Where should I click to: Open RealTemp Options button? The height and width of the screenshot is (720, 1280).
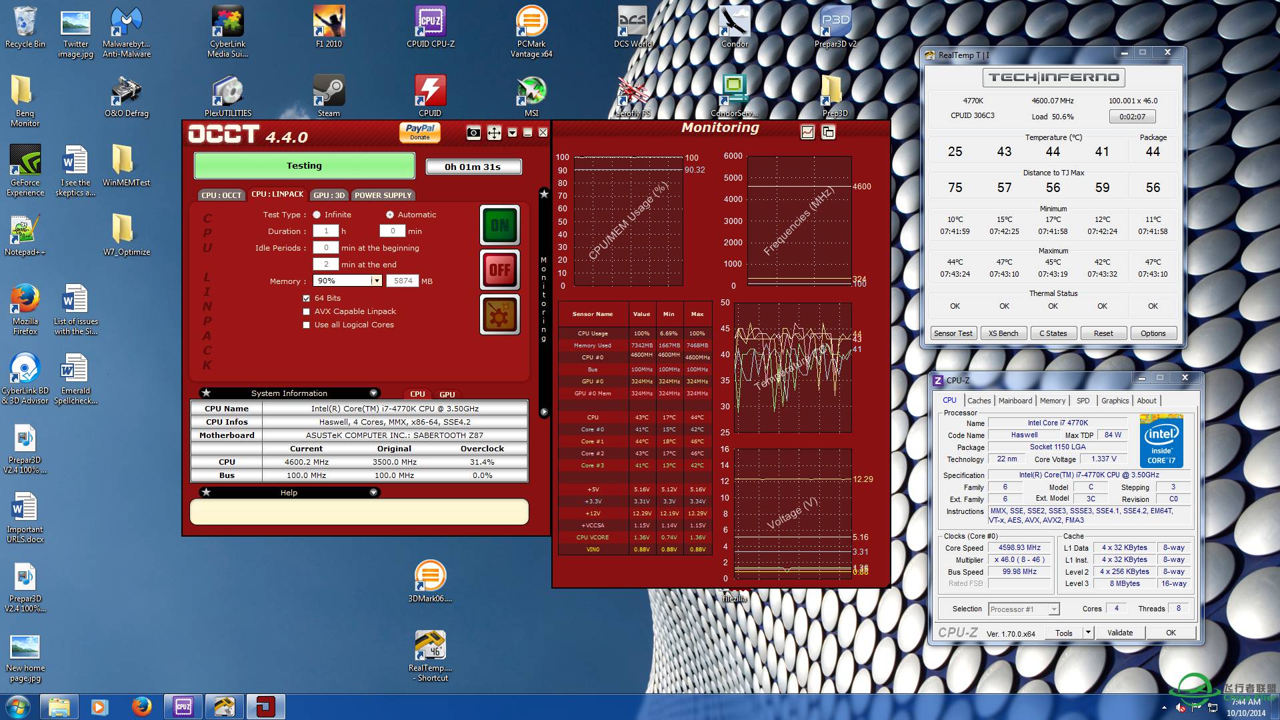[x=1153, y=333]
